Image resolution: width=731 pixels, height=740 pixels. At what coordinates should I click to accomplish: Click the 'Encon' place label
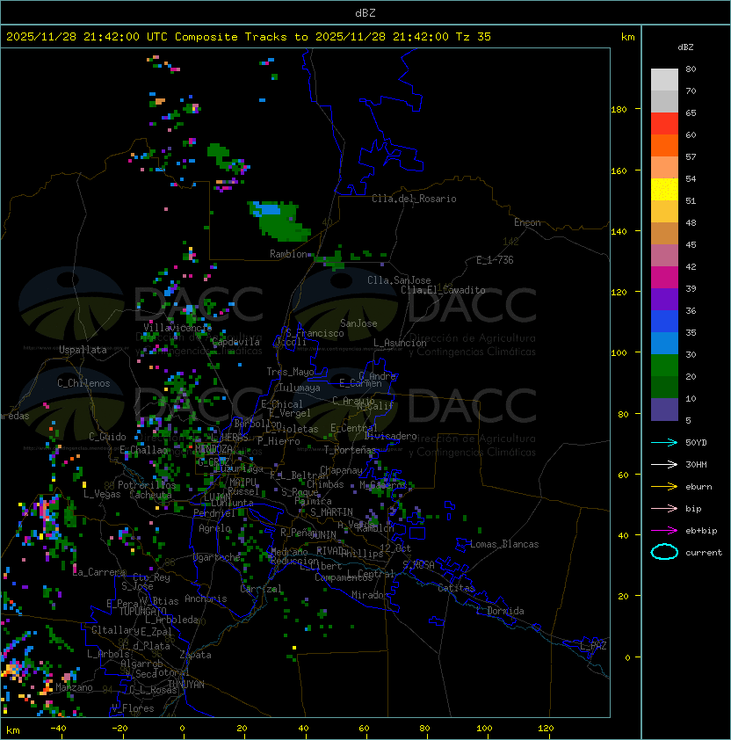[x=527, y=222]
